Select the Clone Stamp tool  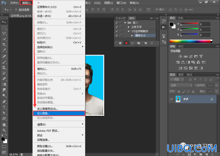point(4,67)
